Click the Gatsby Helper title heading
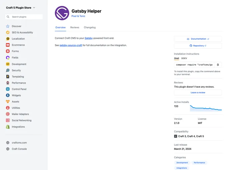 pos(86,11)
